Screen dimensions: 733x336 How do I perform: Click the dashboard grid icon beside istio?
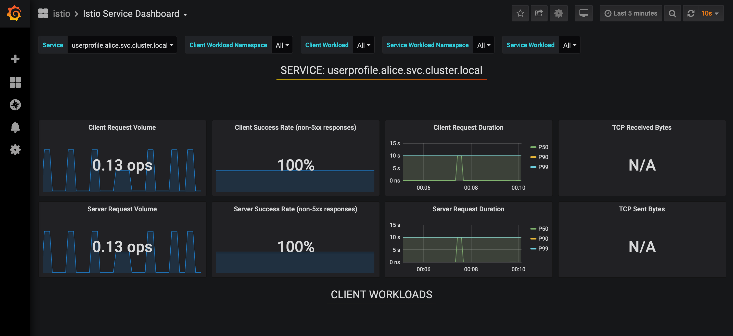pyautogui.click(x=43, y=13)
